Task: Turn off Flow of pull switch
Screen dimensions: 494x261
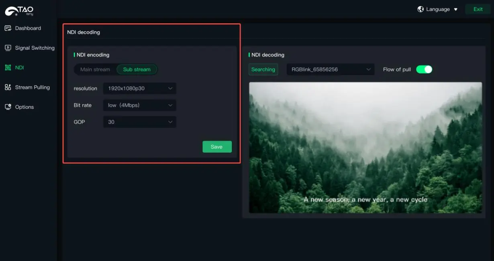Action: [x=424, y=69]
